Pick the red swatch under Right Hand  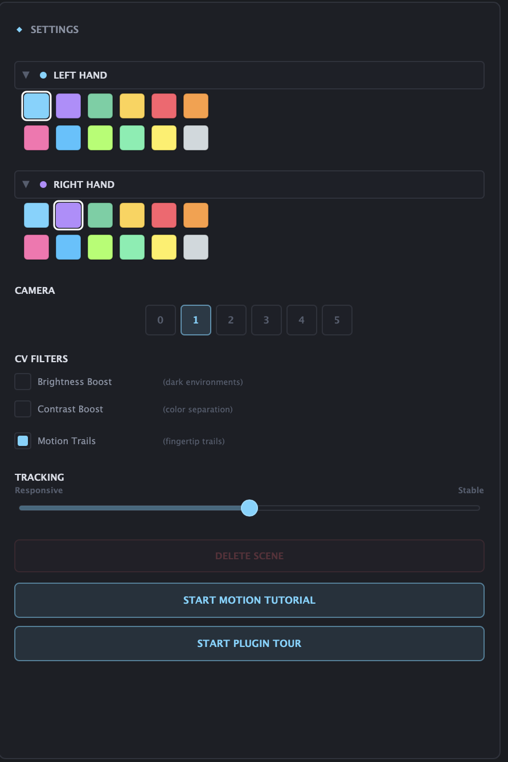tap(164, 215)
